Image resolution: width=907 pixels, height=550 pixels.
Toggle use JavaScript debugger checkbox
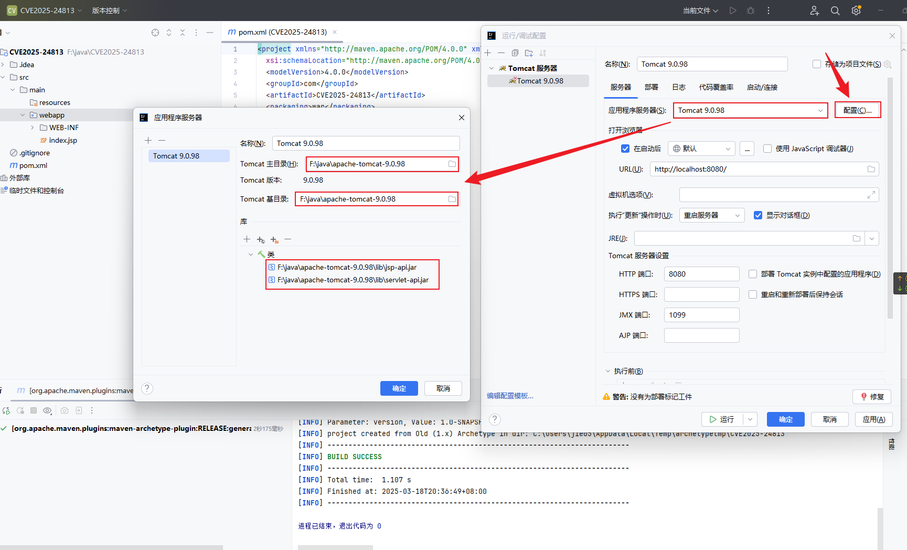(767, 149)
